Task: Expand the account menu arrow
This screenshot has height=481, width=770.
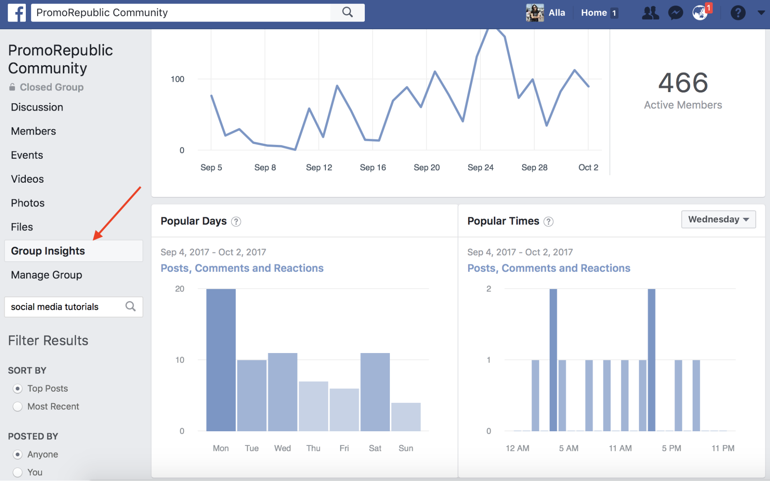Action: click(761, 13)
